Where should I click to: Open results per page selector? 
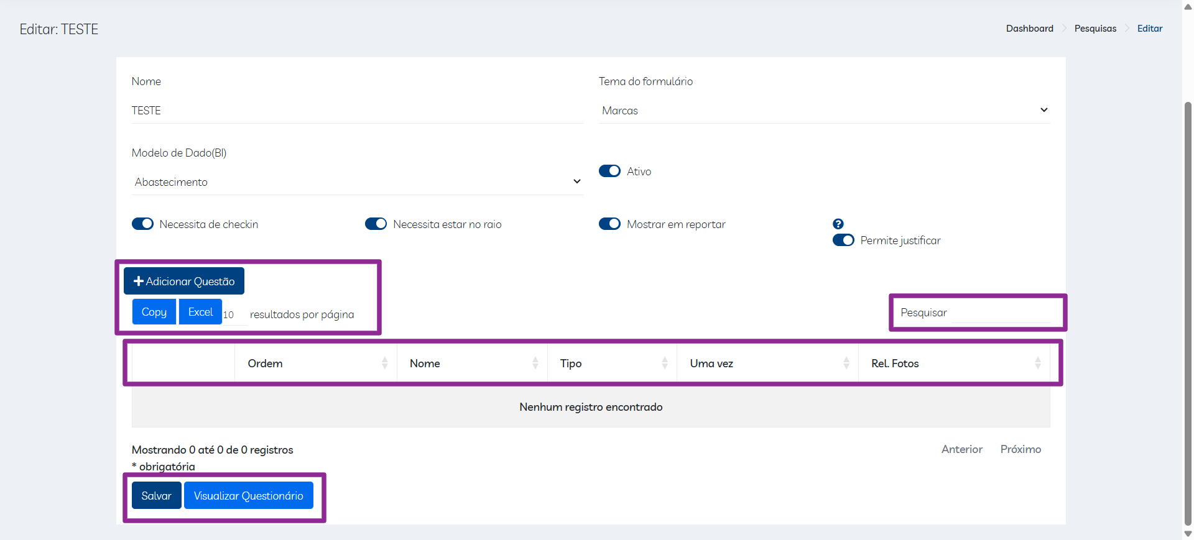234,315
